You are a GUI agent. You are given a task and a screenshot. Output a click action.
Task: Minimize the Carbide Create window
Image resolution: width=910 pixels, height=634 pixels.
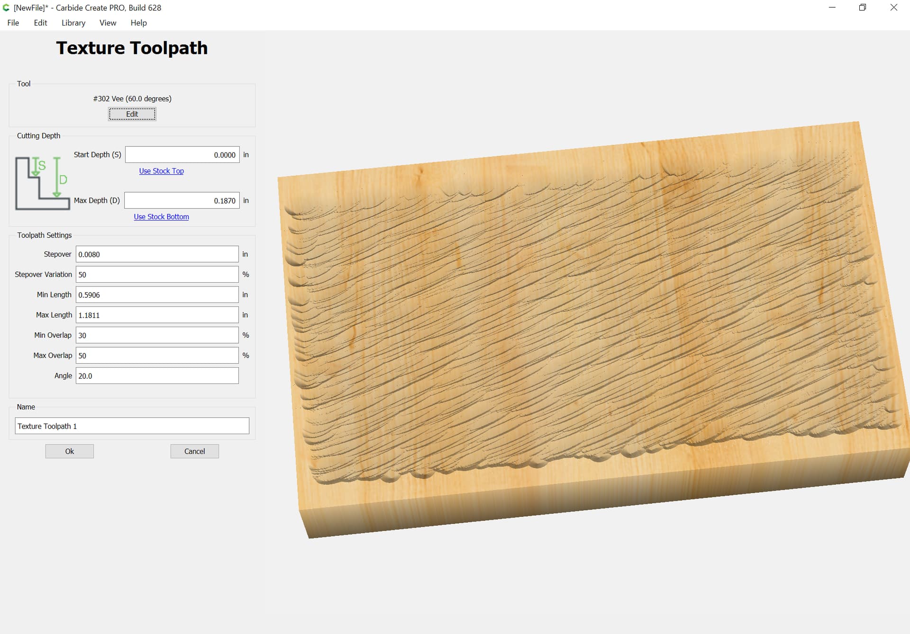coord(832,8)
